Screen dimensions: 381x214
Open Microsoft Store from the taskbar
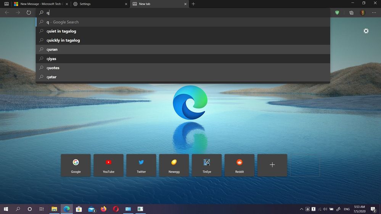tap(79, 209)
